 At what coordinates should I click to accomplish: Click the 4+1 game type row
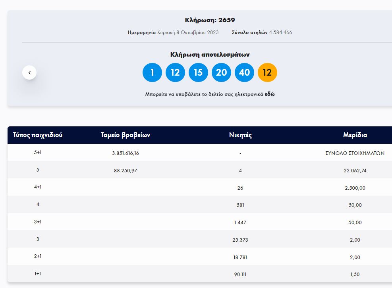[x=38, y=187]
